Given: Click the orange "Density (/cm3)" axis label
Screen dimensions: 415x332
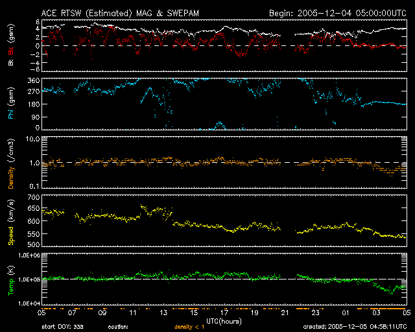Looking at the screenshot, I should (11, 163).
